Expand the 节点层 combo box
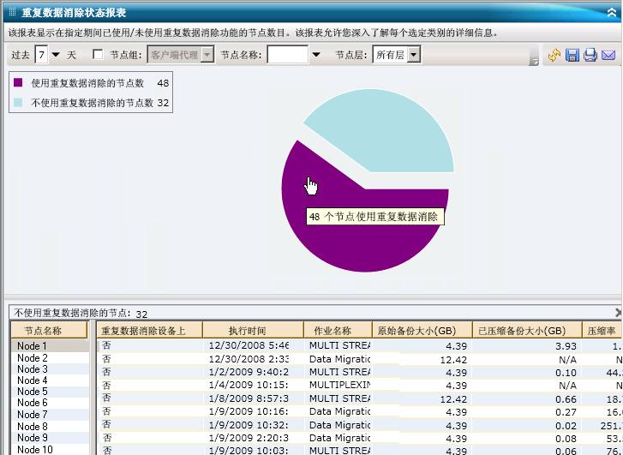The image size is (623, 455). coord(414,55)
